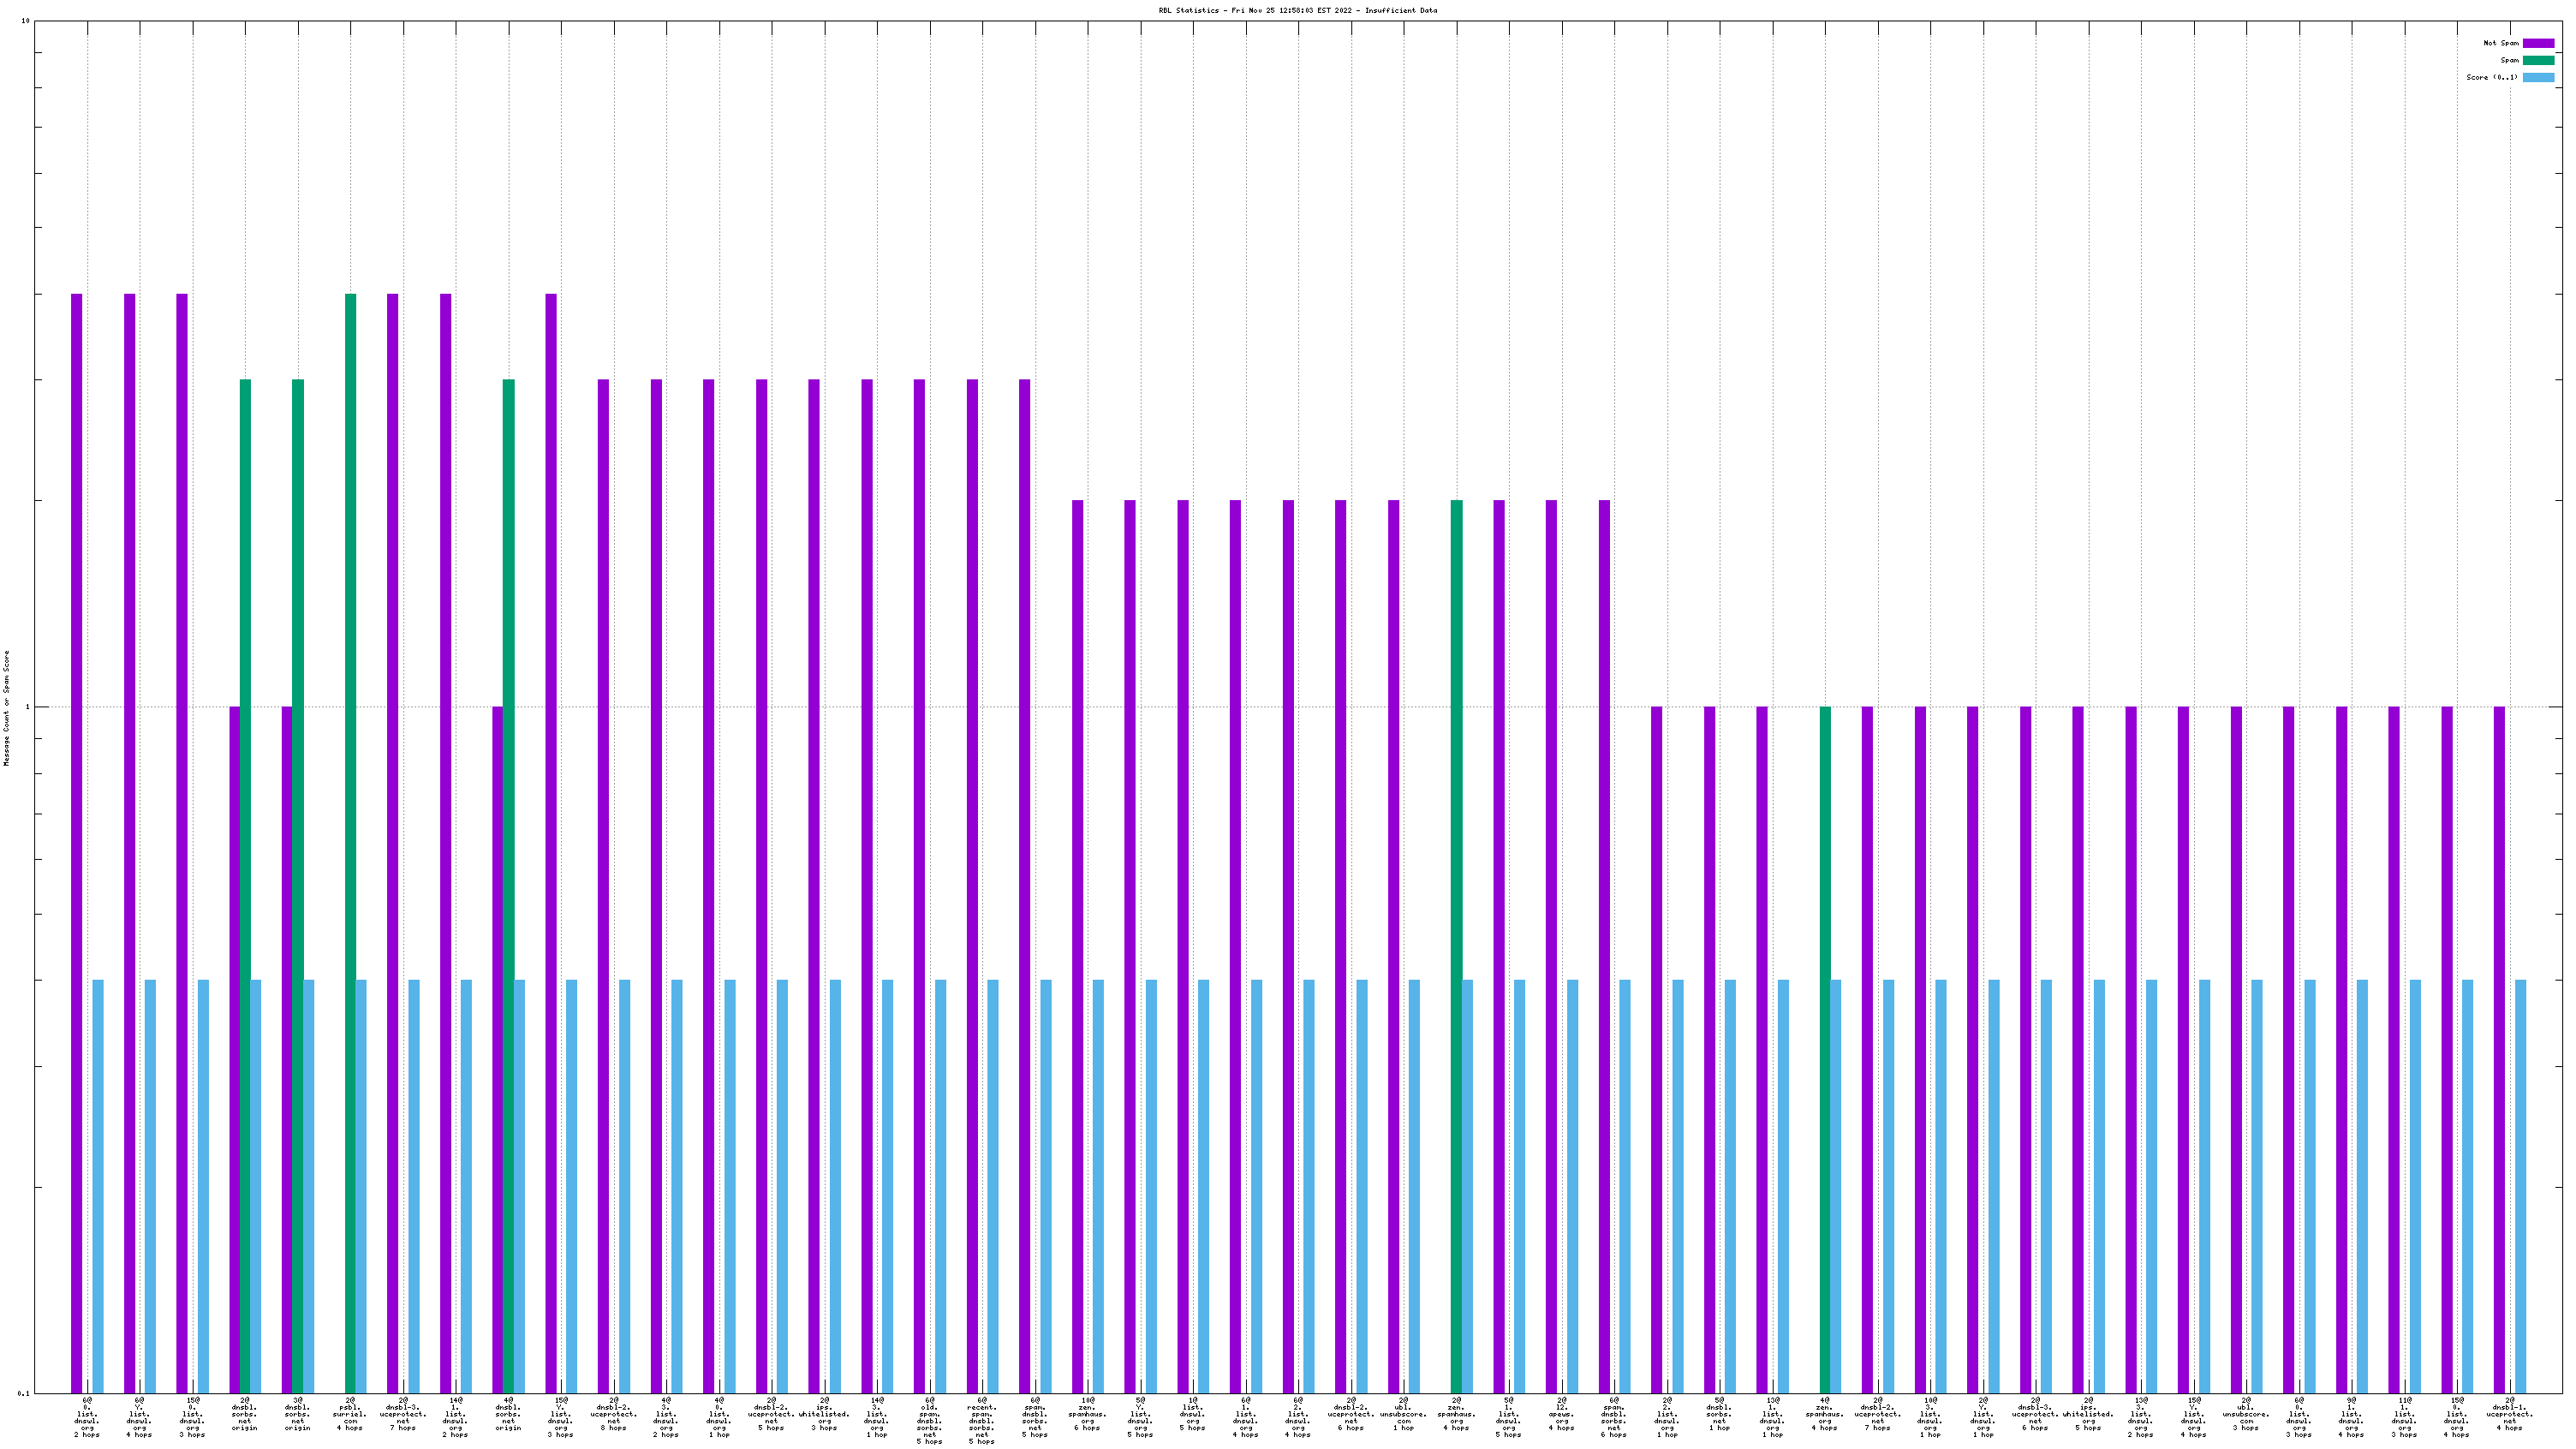2576x1449 pixels.
Task: Click the y-axis tick label '10'
Action: (x=25, y=21)
